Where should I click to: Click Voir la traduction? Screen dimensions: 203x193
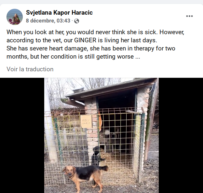30,69
